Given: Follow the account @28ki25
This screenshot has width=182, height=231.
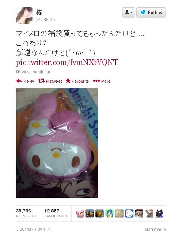Looking at the screenshot, I should tap(151, 12).
